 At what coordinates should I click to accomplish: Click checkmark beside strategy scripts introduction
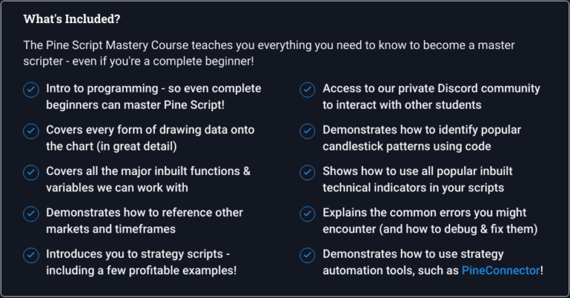pos(31,255)
